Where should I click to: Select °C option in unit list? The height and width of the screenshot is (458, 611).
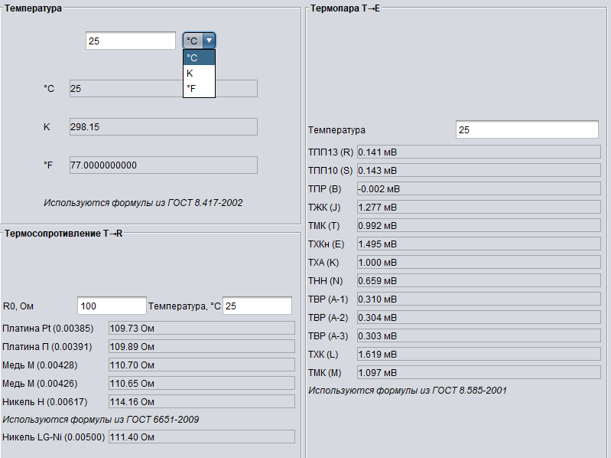pyautogui.click(x=199, y=57)
